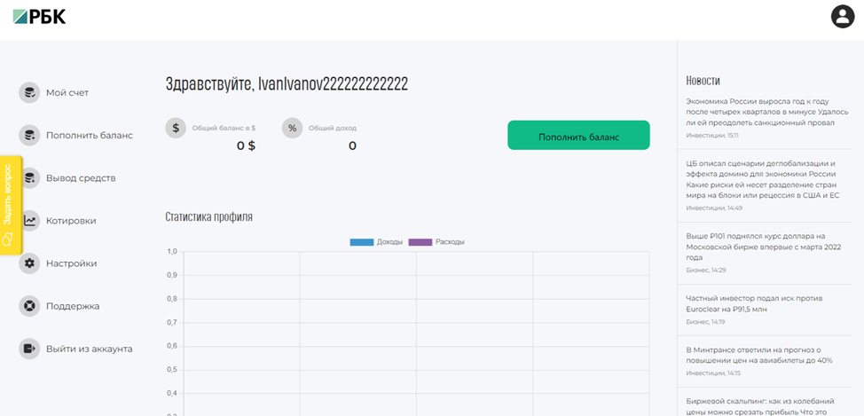The width and height of the screenshot is (864, 416).
Task: Click the dollar balance icon
Action: 176,128
